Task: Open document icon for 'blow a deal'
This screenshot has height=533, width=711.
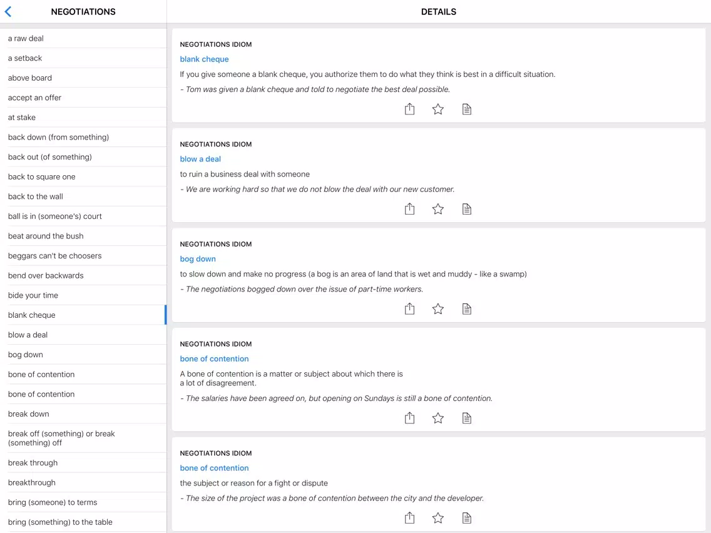Action: pyautogui.click(x=467, y=209)
